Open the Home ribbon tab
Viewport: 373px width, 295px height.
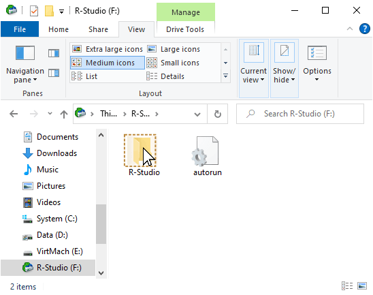pos(59,29)
